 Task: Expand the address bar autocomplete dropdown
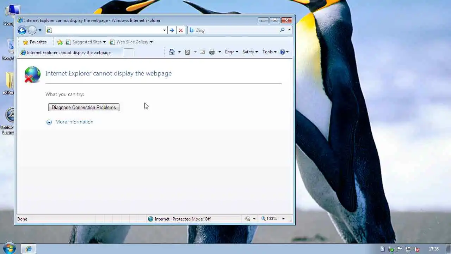pos(164,30)
